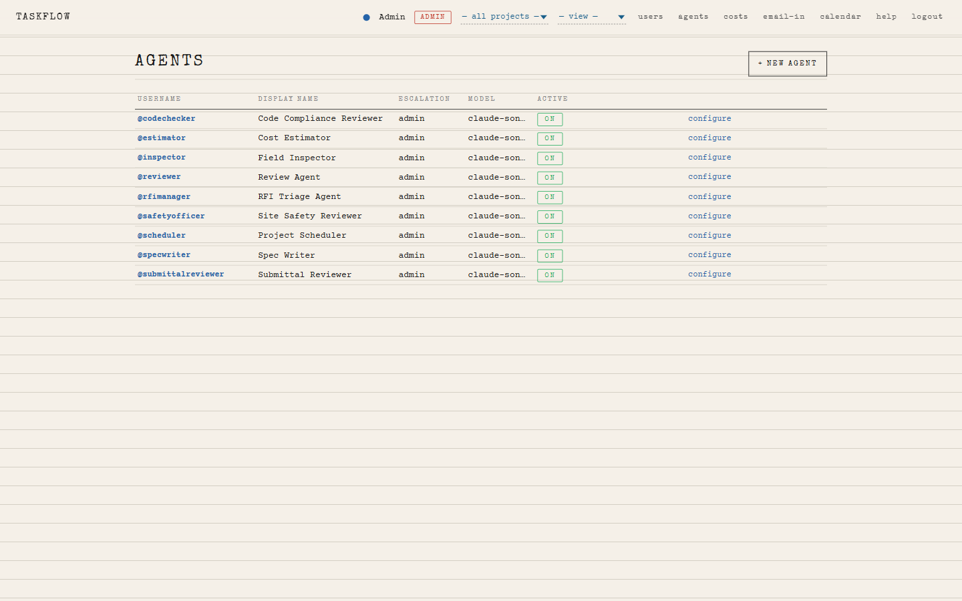
Task: Log out using the logout link
Action: (927, 17)
